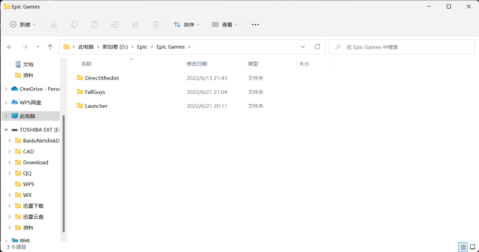
Task: Click the Copy icon in toolbar
Action: pyautogui.click(x=74, y=25)
